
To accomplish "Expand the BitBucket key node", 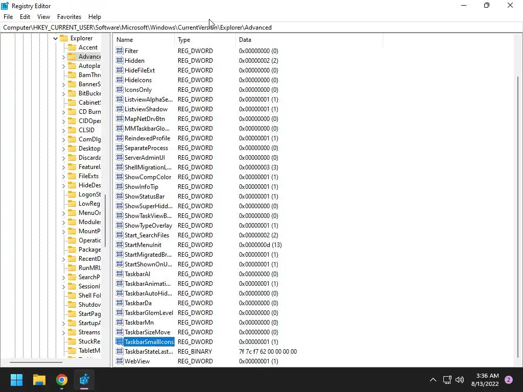I will [63, 93].
